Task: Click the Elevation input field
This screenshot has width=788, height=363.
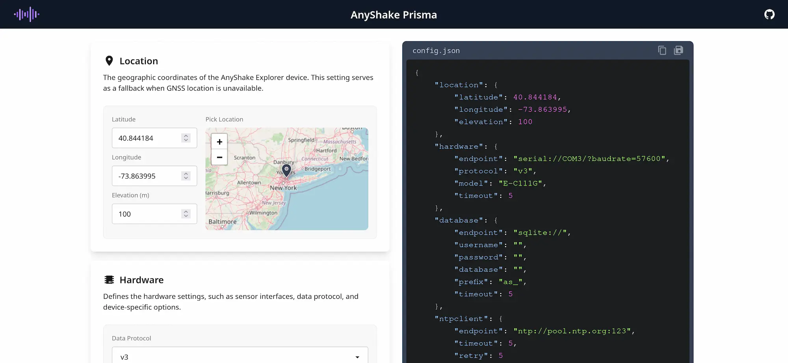Action: (154, 214)
